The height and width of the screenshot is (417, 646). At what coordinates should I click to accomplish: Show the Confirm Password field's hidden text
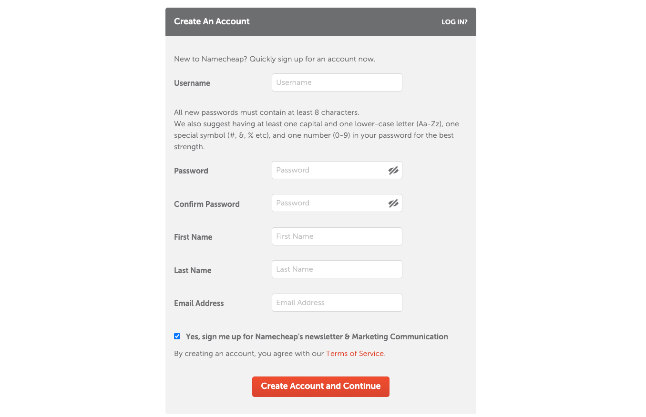tap(393, 203)
